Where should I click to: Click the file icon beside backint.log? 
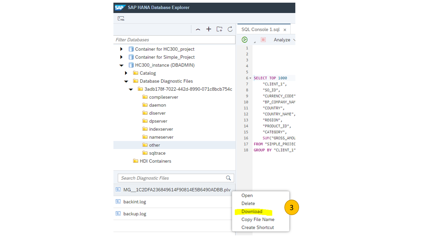point(118,201)
